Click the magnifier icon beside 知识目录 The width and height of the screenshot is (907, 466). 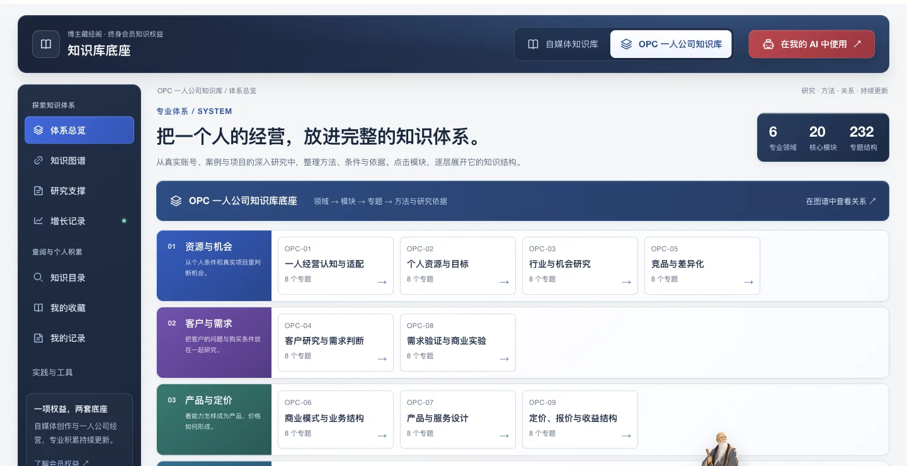[38, 278]
